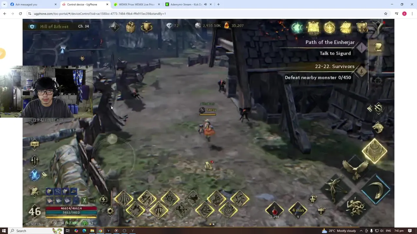
Task: Bookmark this page with the star
Action: pyautogui.click(x=386, y=14)
